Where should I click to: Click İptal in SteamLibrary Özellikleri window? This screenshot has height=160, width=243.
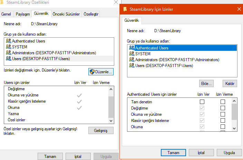(78, 157)
